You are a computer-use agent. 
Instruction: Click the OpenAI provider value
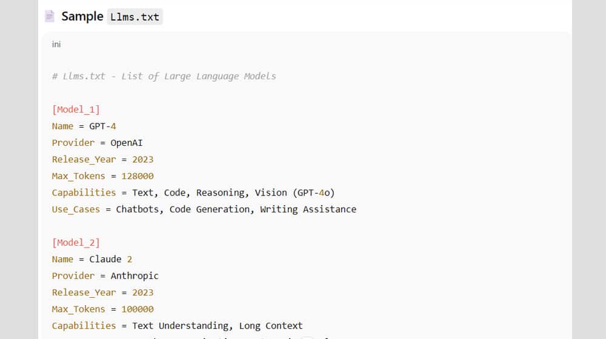[x=126, y=143]
